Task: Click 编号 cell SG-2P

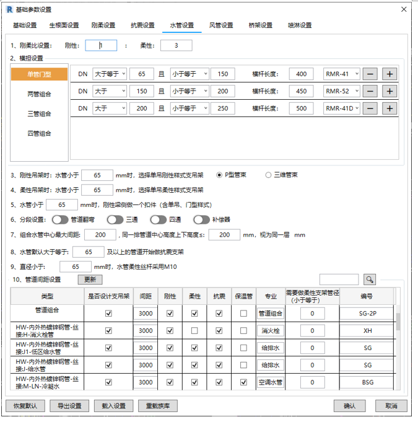Action: (367, 314)
